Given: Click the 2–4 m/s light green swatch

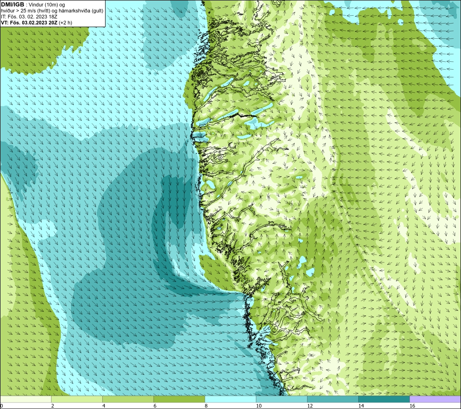Looking at the screenshot, I should click(x=77, y=399).
